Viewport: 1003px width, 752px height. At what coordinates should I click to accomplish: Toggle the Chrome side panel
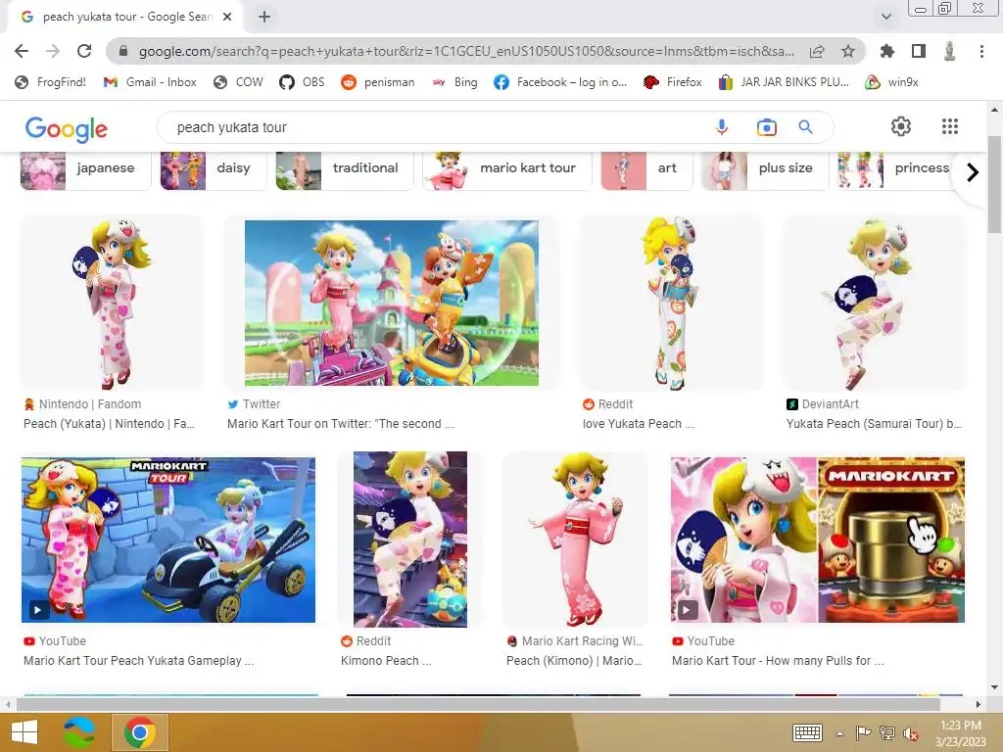click(x=919, y=51)
